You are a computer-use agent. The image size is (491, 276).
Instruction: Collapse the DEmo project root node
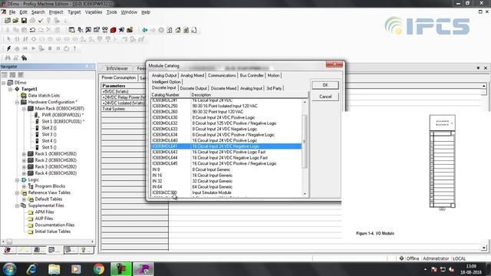point(4,83)
